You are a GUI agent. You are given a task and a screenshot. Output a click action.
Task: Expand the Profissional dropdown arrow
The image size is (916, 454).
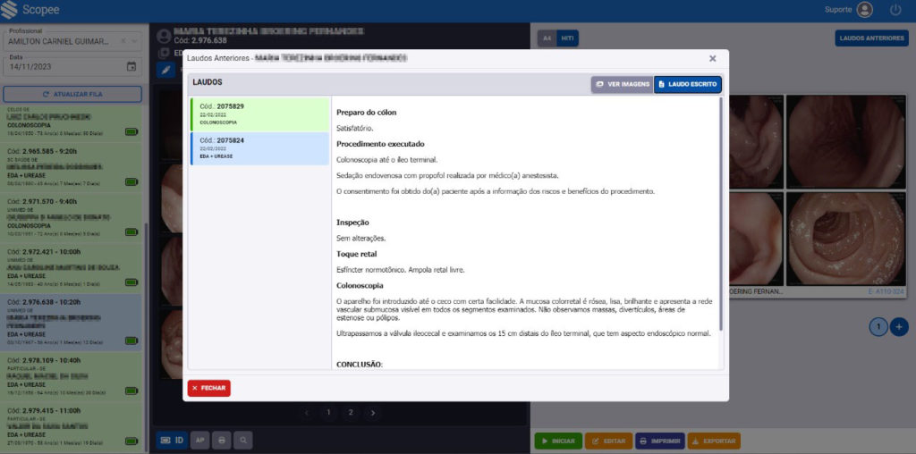pyautogui.click(x=134, y=41)
